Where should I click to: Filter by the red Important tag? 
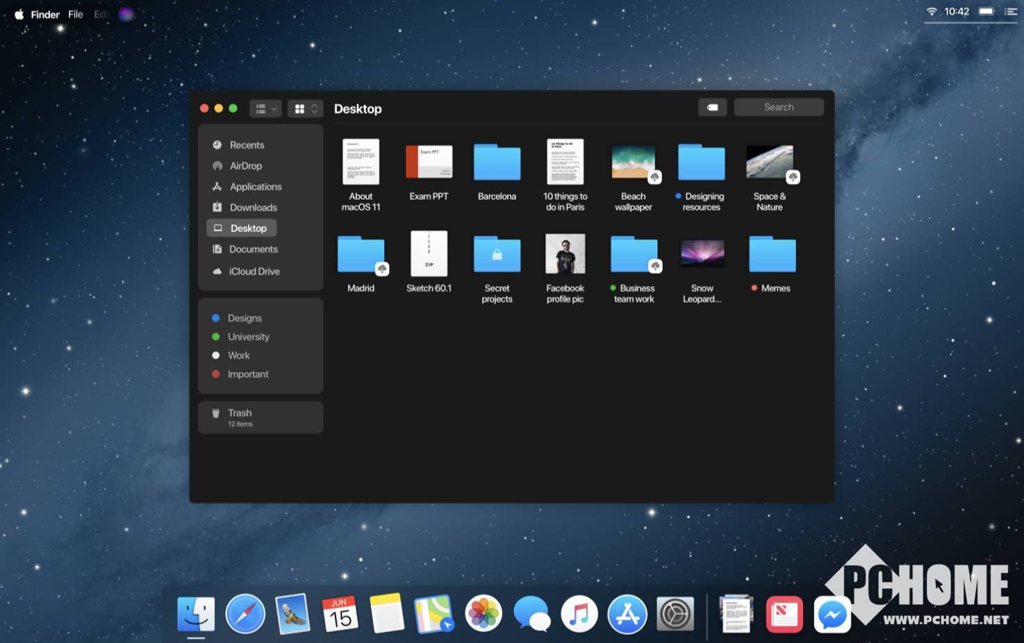pos(247,374)
